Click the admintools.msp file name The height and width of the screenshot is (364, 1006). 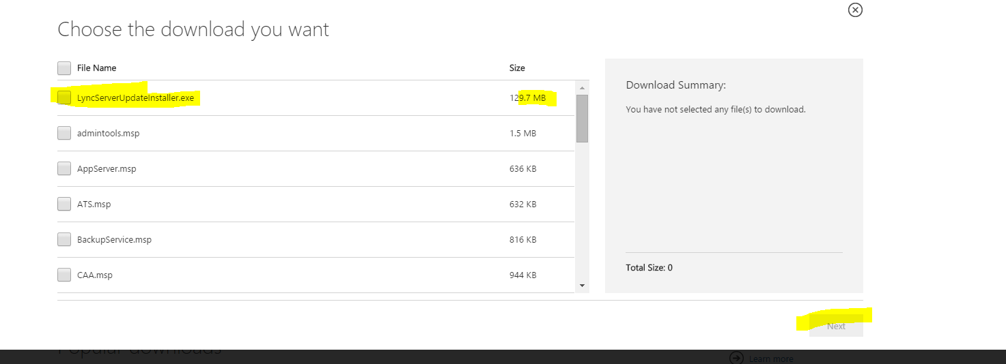point(109,133)
